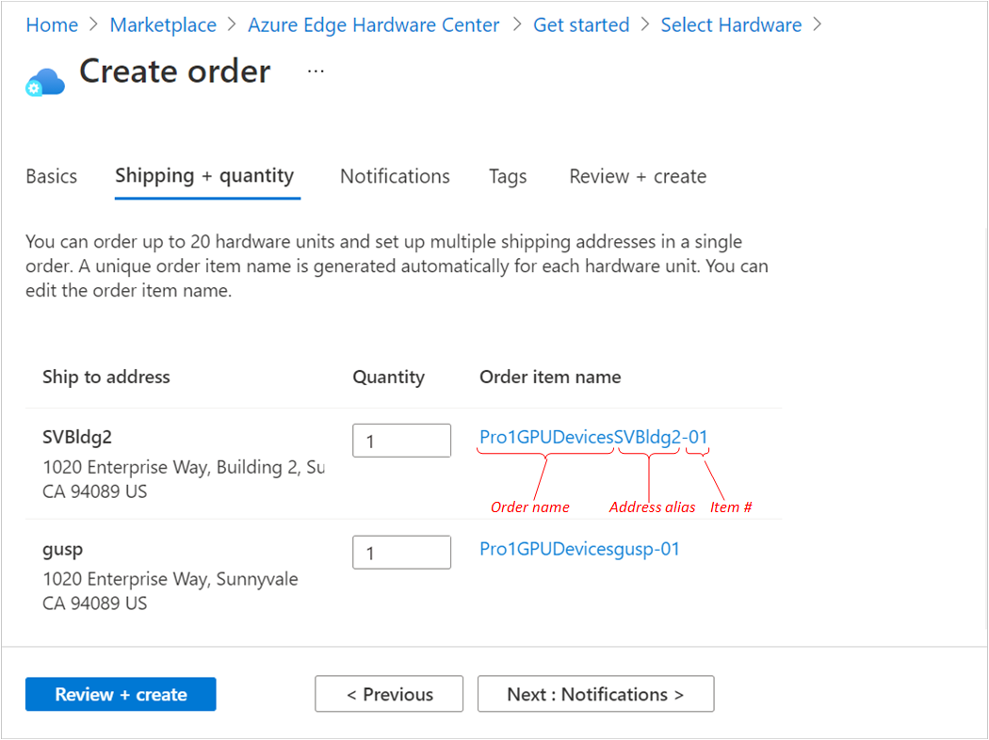Go to Azure Edge Hardware Center breadcrumb link

(x=374, y=24)
